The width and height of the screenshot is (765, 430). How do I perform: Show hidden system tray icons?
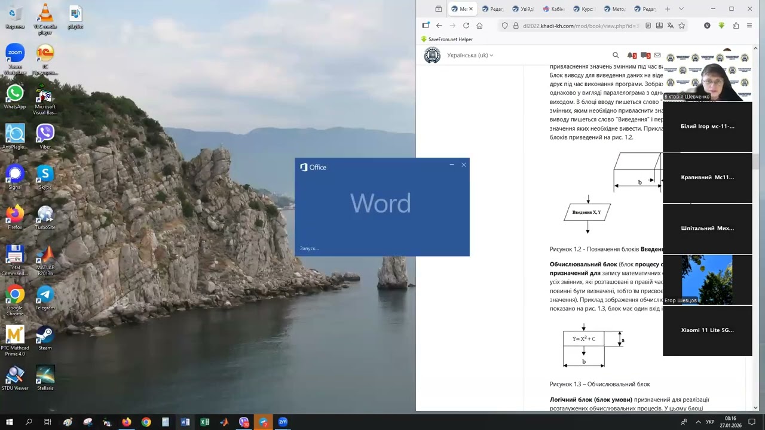coord(697,422)
